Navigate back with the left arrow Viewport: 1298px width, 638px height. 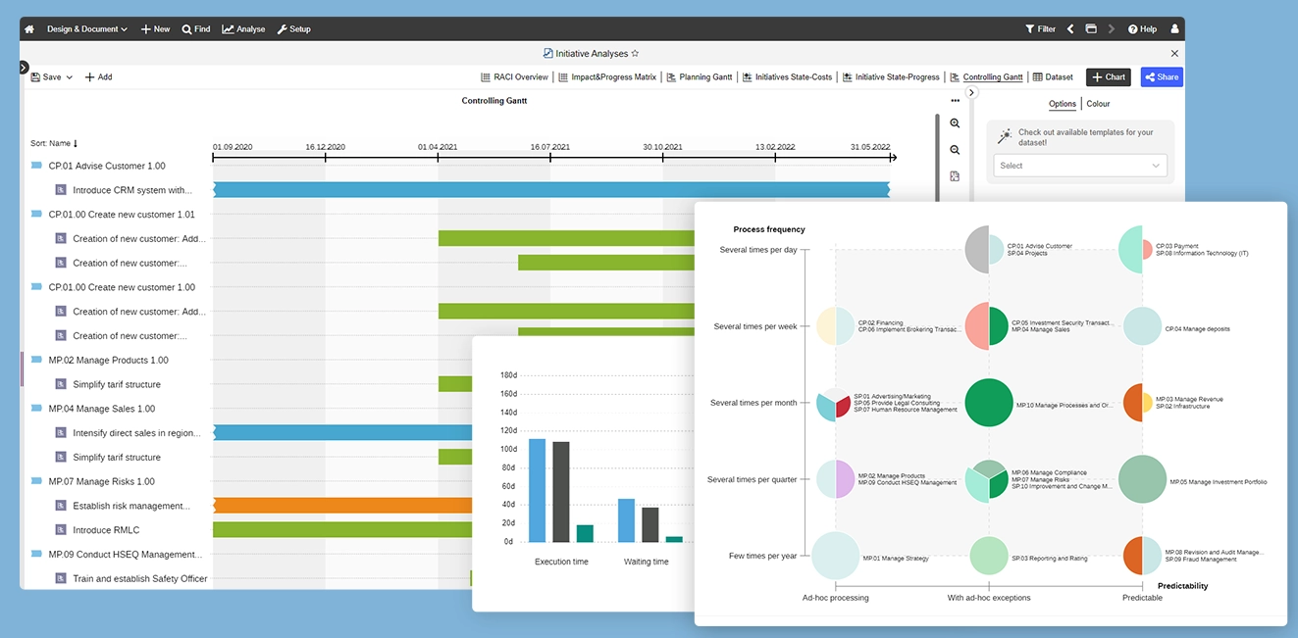tap(1070, 29)
